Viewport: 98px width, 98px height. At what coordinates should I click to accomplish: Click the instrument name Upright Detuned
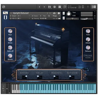21,13
